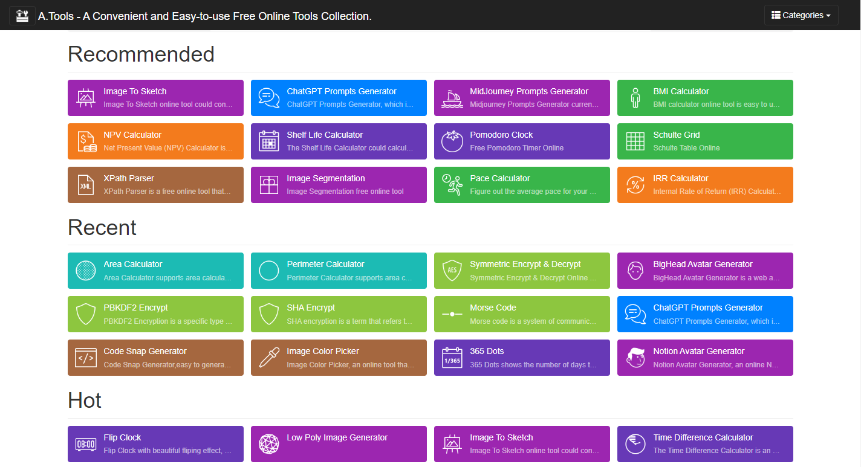Image resolution: width=861 pixels, height=467 pixels.
Task: Click the chat bubbles icon on Recommended ChatGPT Prompts card
Action: pyautogui.click(x=269, y=98)
